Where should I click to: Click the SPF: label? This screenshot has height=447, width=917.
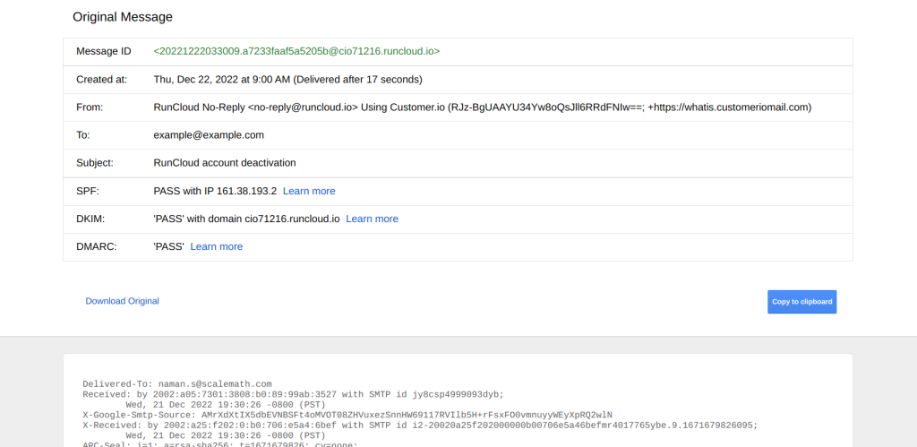pos(87,191)
